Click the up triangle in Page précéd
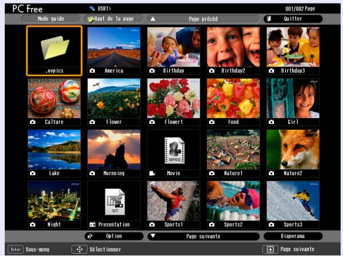Image resolution: width=343 pixels, height=256 pixels. click(153, 19)
